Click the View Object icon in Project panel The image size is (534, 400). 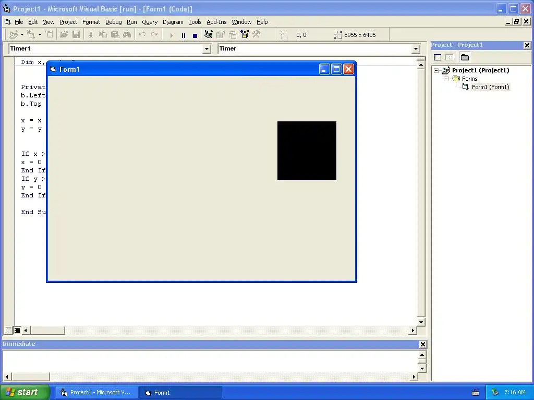click(x=449, y=57)
